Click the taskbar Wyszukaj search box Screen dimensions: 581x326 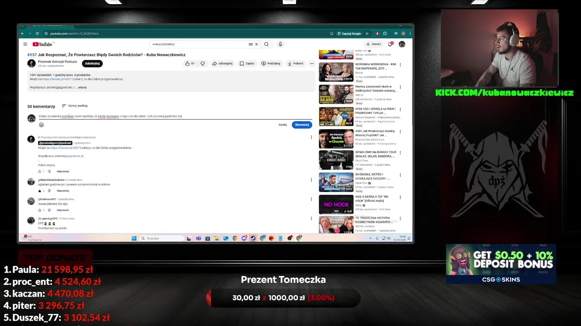(x=162, y=238)
